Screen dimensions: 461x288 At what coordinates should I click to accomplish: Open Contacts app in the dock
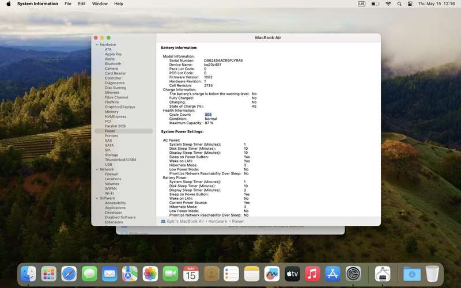pyautogui.click(x=211, y=274)
